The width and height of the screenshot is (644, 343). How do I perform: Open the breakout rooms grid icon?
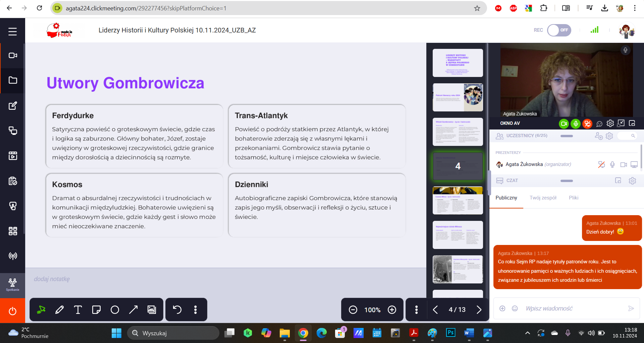pos(13,231)
